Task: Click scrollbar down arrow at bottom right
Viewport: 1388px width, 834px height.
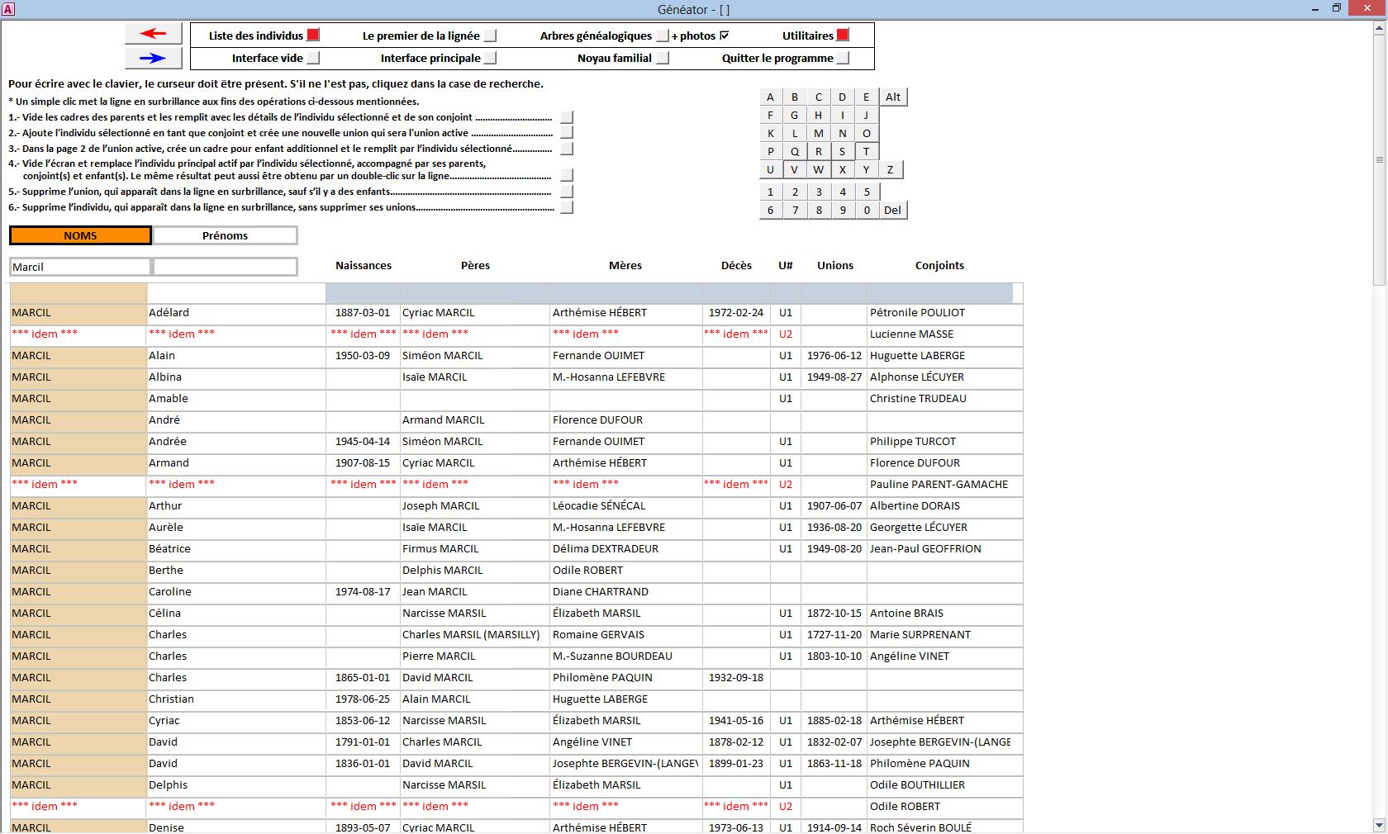Action: pos(1379,825)
